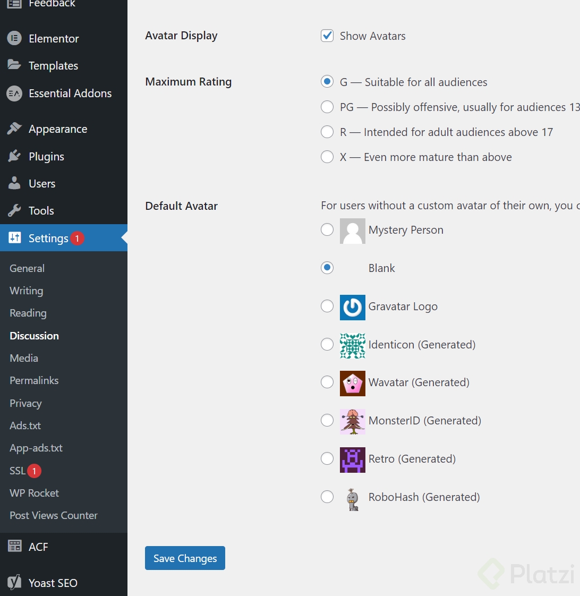Select the G maximum rating option

coord(327,82)
